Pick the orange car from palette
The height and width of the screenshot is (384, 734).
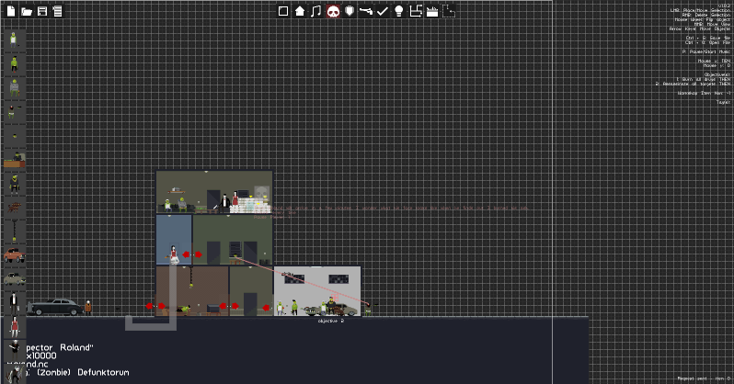point(15,255)
